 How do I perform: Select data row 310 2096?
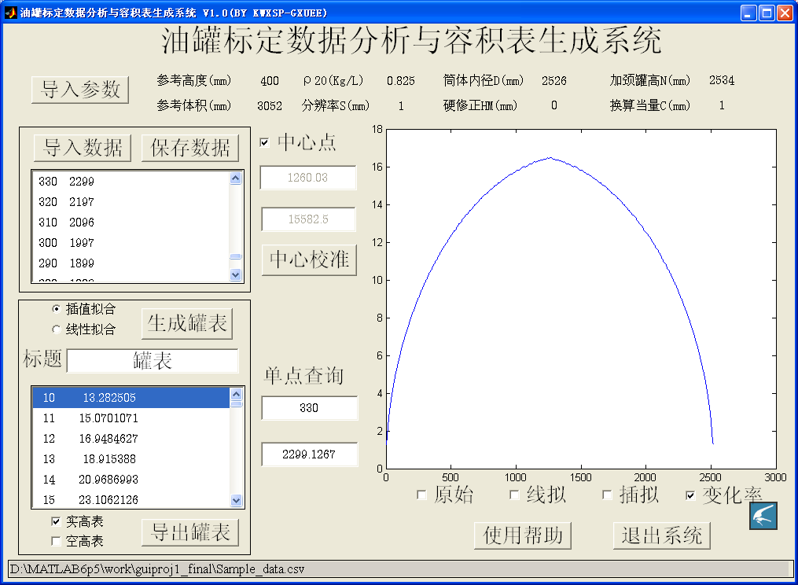pos(131,223)
